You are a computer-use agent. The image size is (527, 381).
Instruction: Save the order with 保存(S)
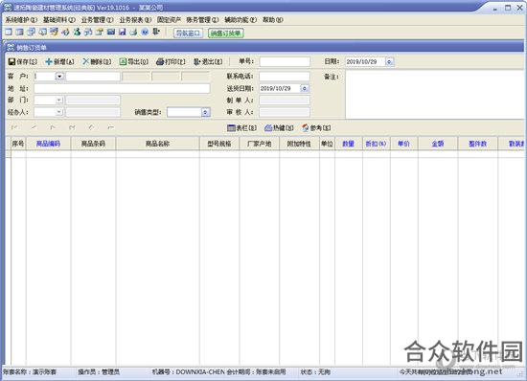point(23,62)
